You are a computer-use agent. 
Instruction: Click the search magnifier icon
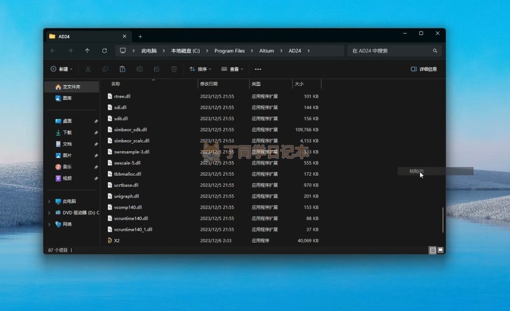(435, 51)
